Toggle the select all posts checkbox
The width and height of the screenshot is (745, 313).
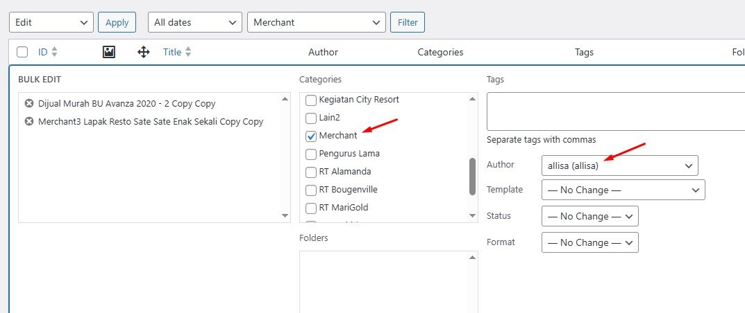coord(22,52)
